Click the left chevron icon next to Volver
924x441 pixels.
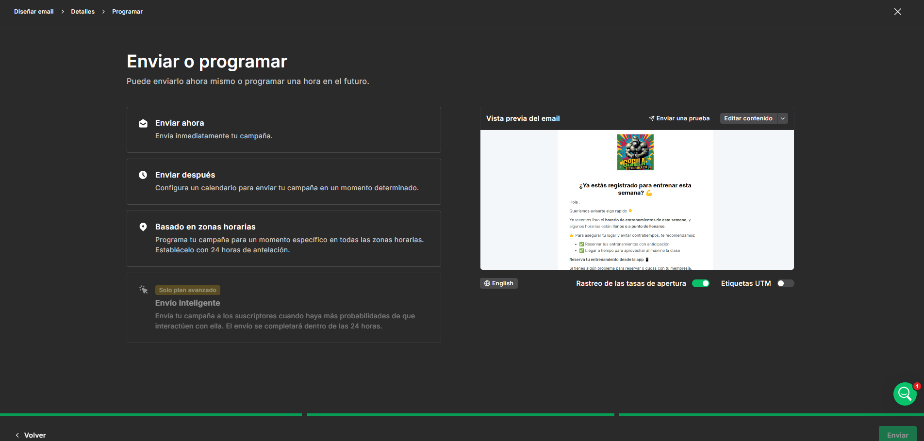(17, 435)
